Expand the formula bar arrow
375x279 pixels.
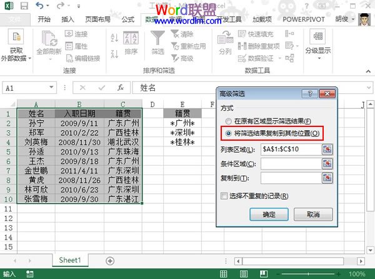[369, 88]
